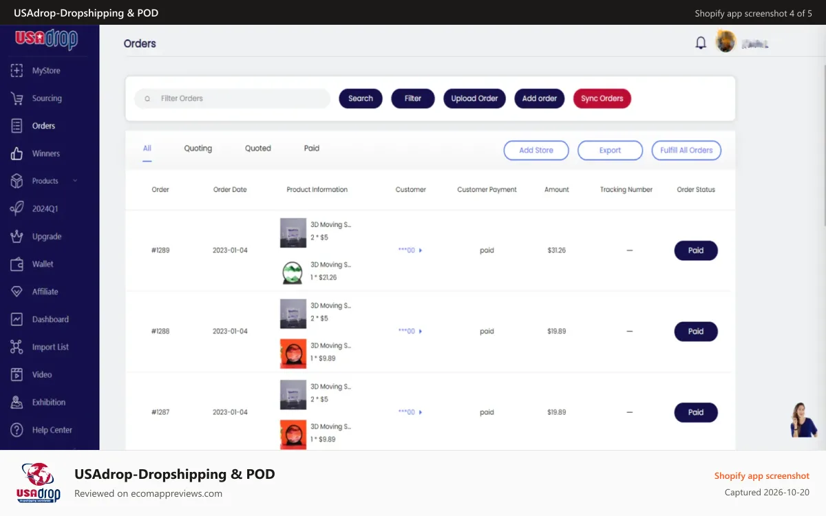Switch to the Quoted tab
Image resolution: width=826 pixels, height=516 pixels.
(x=258, y=149)
